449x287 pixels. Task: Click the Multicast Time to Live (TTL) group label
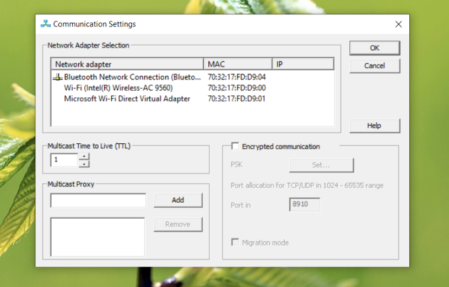click(89, 146)
